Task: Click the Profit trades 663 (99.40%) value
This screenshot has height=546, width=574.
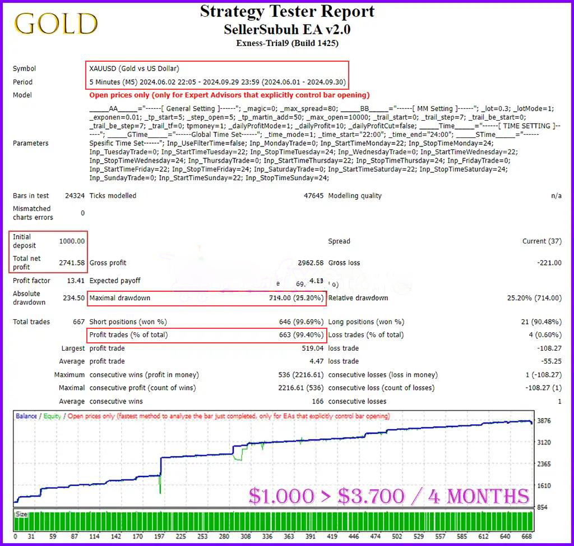Action: [x=301, y=335]
